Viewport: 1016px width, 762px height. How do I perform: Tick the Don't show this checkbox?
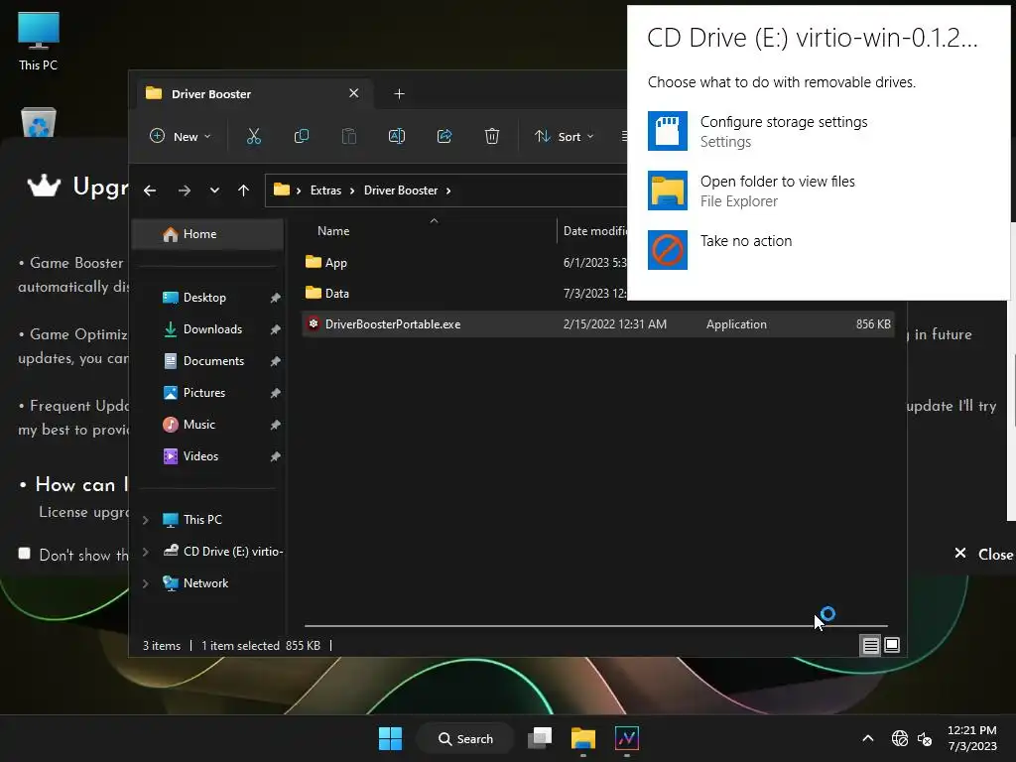point(25,554)
